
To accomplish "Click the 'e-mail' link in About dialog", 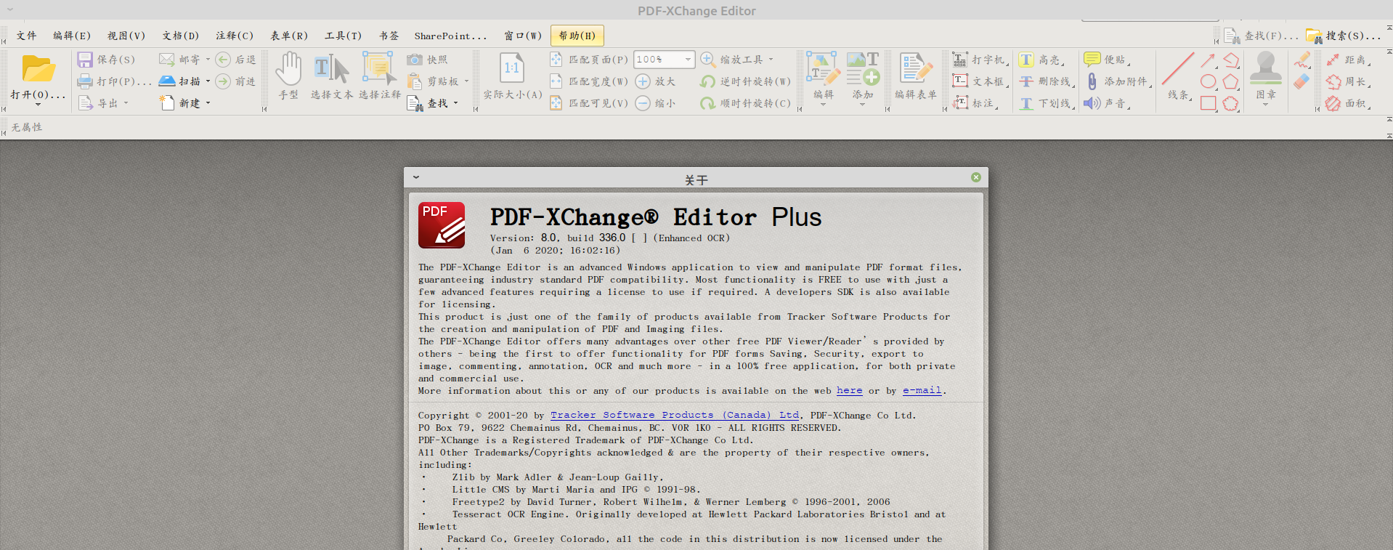I will (922, 391).
